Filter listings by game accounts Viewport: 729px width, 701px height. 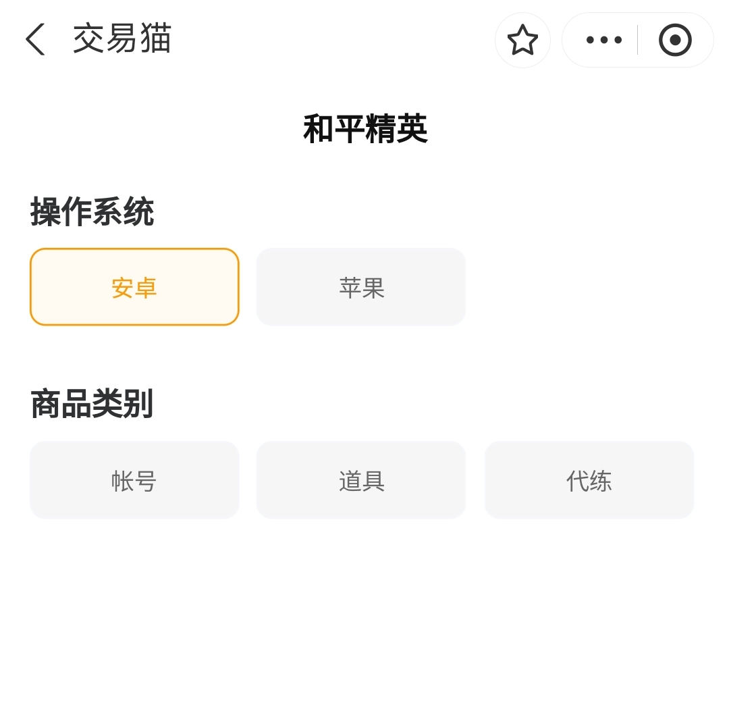tap(134, 480)
